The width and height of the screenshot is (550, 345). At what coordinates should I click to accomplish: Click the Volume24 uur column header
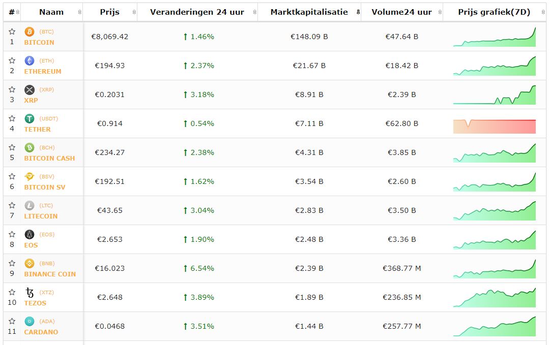click(x=401, y=12)
